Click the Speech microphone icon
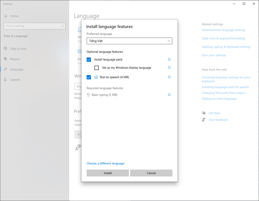 click(x=6, y=80)
